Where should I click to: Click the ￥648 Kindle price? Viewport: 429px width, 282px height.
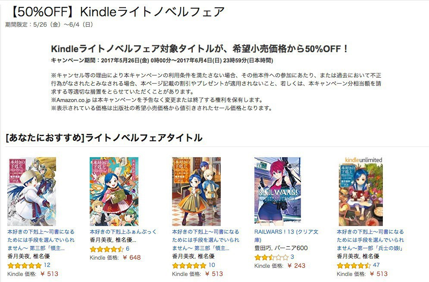132,257
